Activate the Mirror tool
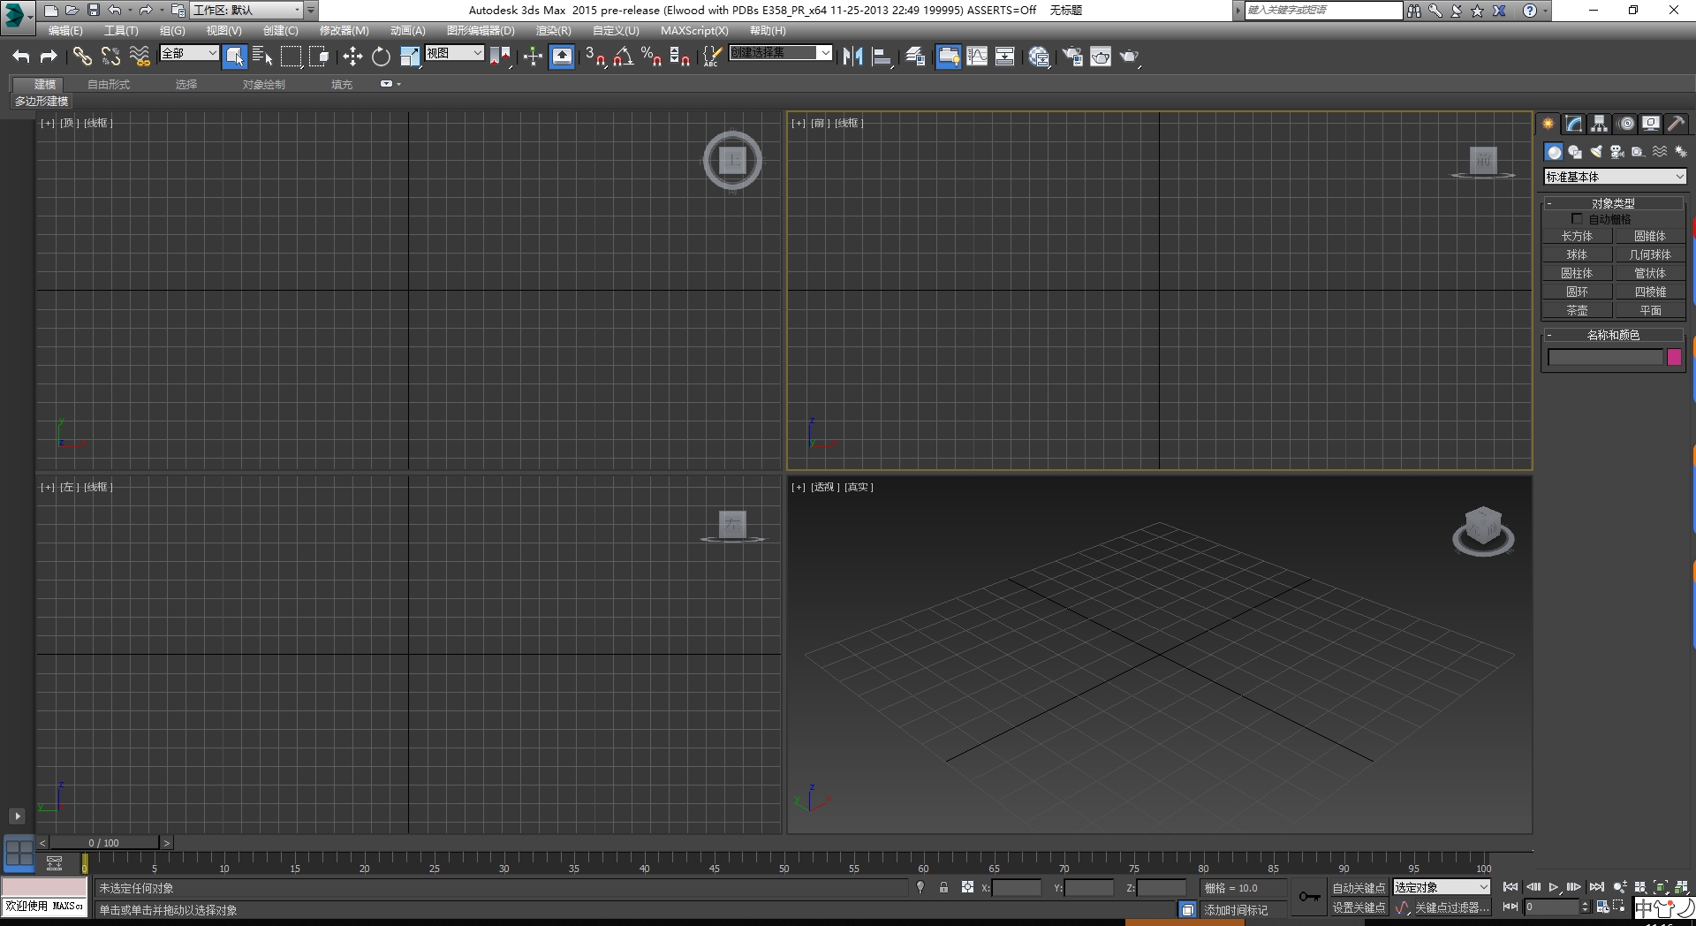1696x926 pixels. [x=852, y=57]
